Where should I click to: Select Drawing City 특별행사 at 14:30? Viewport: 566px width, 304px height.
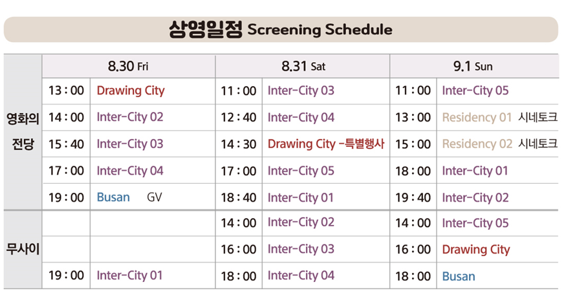click(x=326, y=144)
